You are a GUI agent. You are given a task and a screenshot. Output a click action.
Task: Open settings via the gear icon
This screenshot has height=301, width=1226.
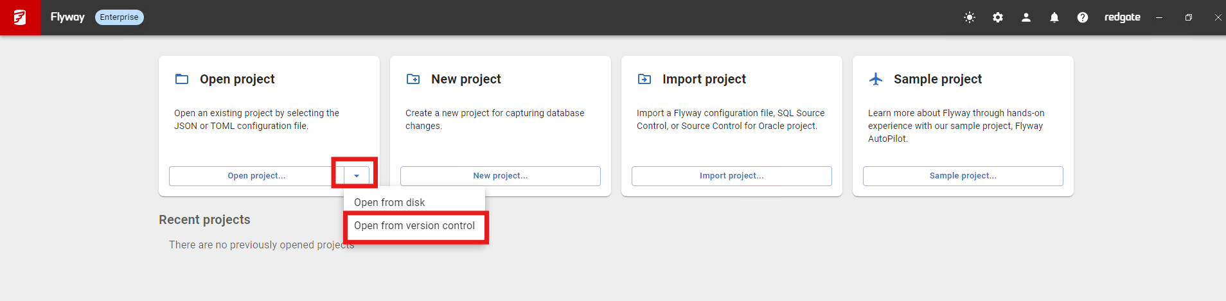998,17
